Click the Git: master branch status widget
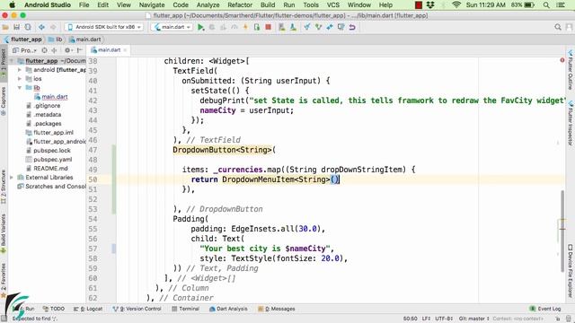 pyautogui.click(x=473, y=319)
